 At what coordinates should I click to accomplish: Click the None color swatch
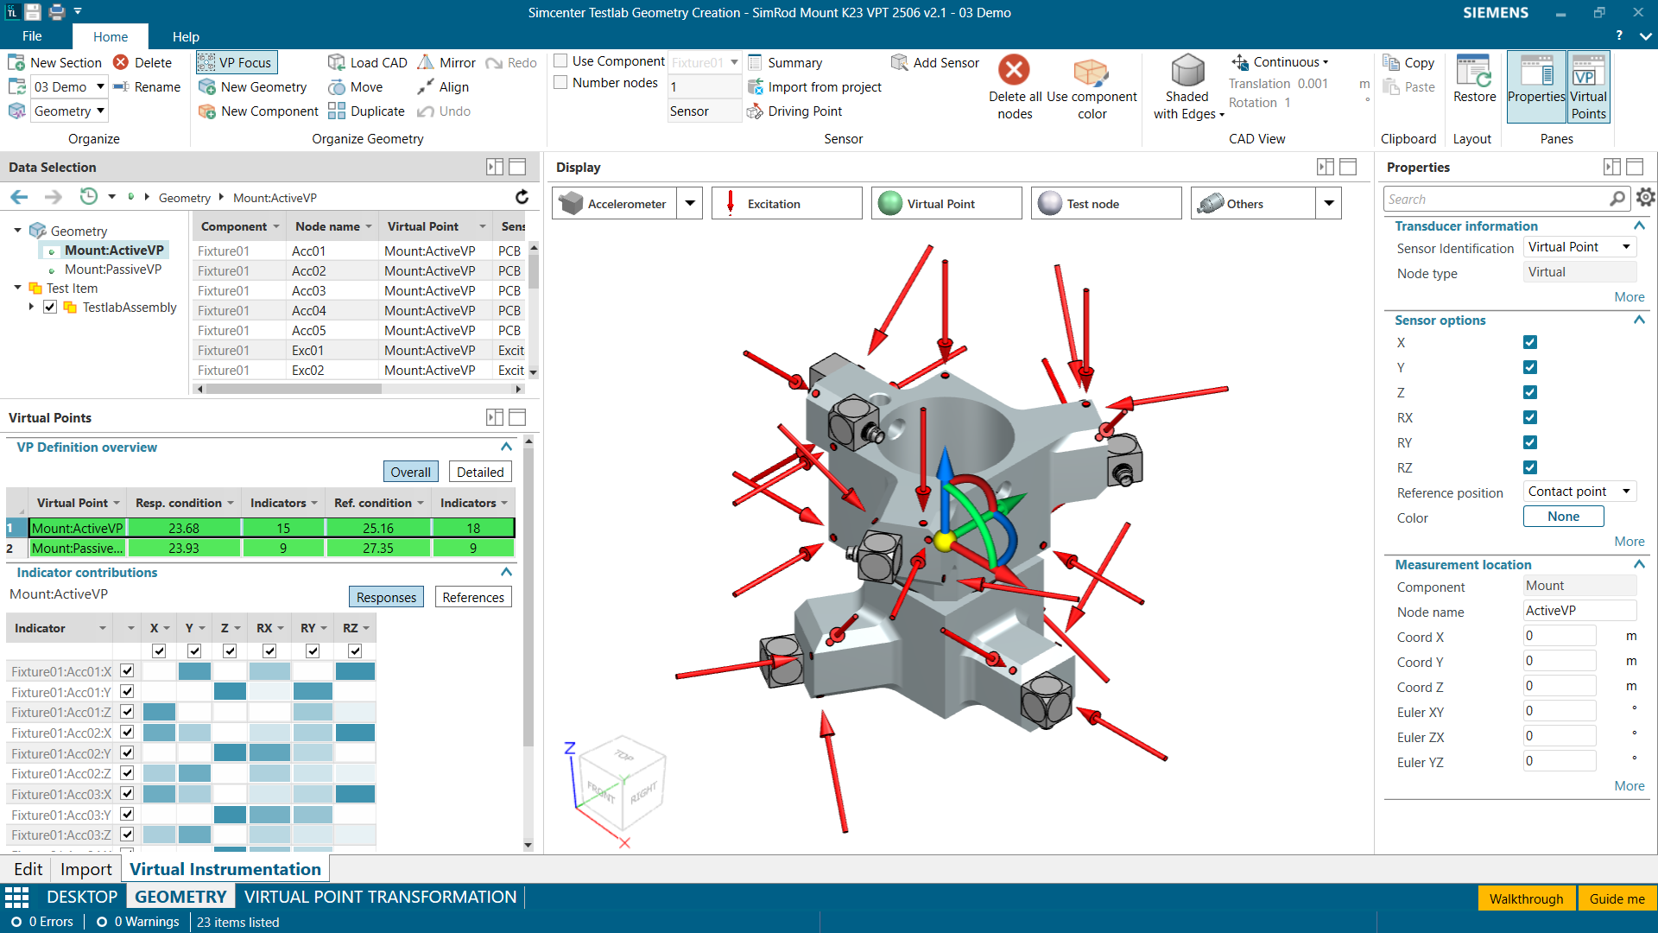(1563, 517)
